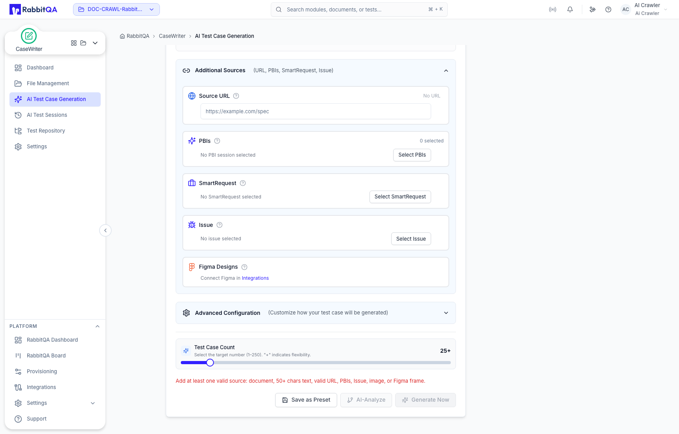The height and width of the screenshot is (434, 679).
Task: Click the Select Issue button
Action: pyautogui.click(x=411, y=239)
